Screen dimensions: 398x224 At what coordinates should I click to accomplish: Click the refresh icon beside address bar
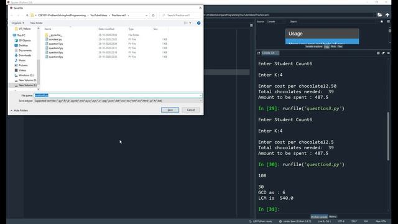pyautogui.click(x=154, y=15)
